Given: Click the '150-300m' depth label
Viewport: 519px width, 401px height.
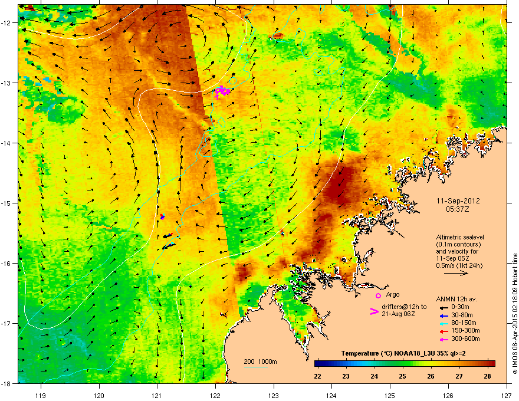Looking at the screenshot, I should click(466, 330).
